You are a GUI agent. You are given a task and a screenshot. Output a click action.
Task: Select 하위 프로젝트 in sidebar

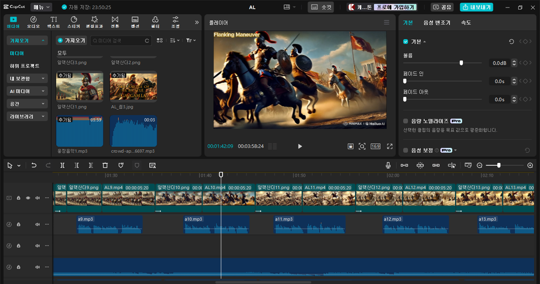coord(25,66)
